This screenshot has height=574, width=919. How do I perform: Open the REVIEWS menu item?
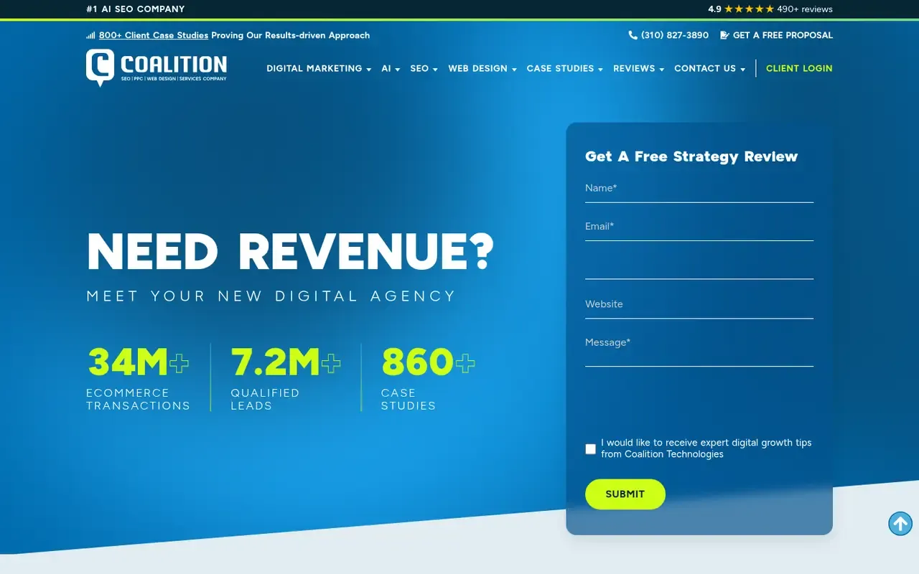[x=634, y=69]
